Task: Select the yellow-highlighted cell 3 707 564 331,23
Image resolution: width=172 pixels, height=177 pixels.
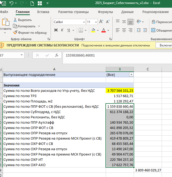Action: coord(120,90)
